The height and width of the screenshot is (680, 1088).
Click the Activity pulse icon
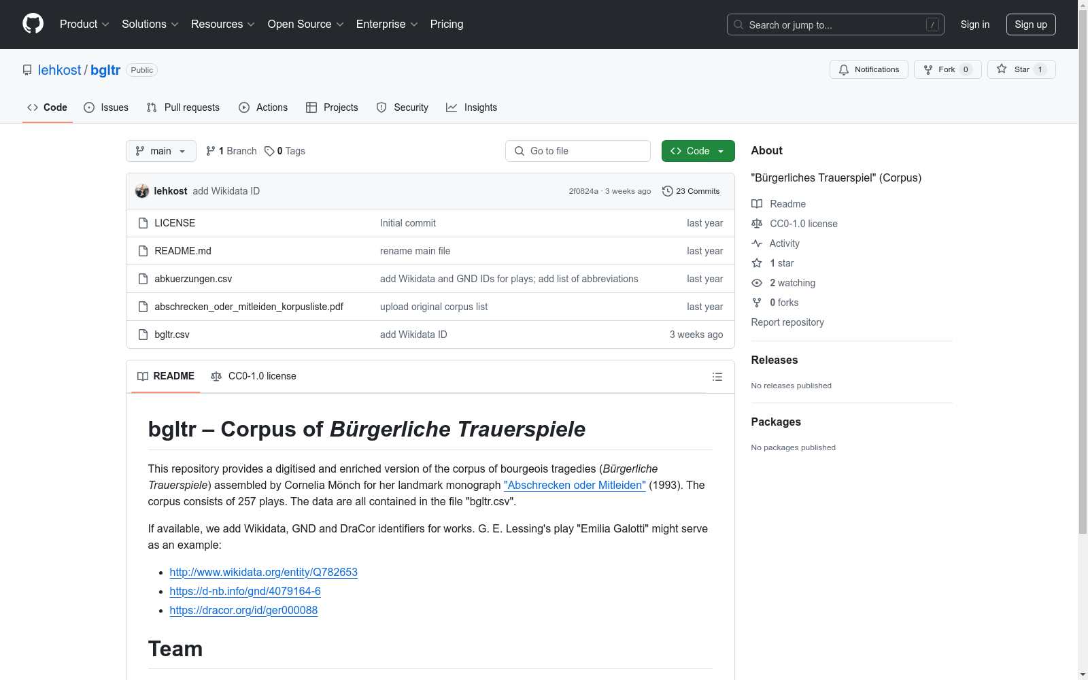(757, 243)
